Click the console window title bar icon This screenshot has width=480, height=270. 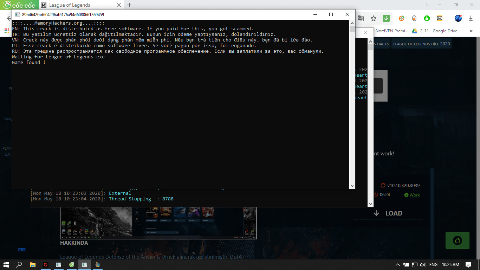[17, 14]
